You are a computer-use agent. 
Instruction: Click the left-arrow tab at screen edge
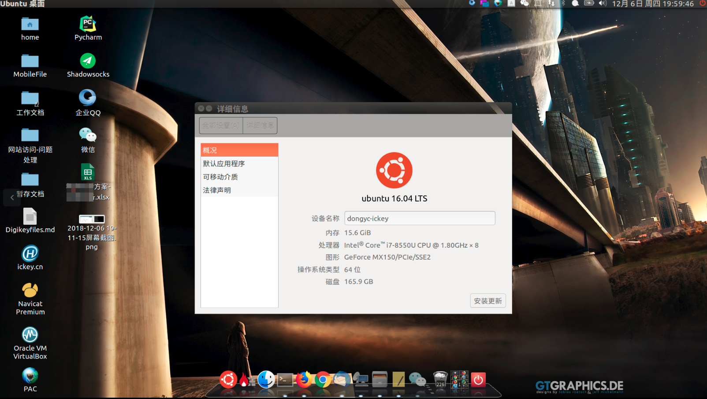point(12,198)
